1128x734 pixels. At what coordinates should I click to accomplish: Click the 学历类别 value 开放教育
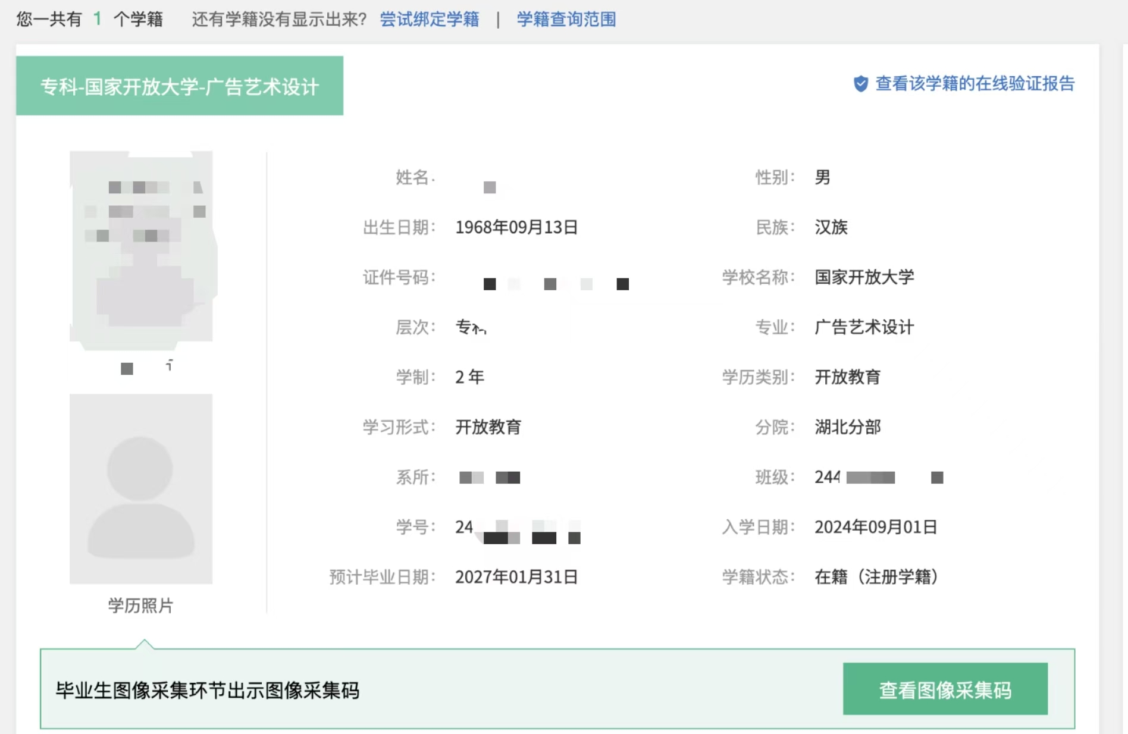pyautogui.click(x=848, y=377)
